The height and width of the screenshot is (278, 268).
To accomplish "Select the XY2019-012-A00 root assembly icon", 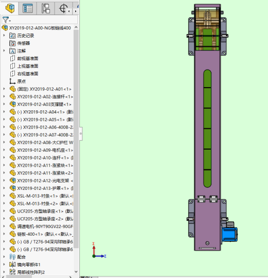I will 5,28.
